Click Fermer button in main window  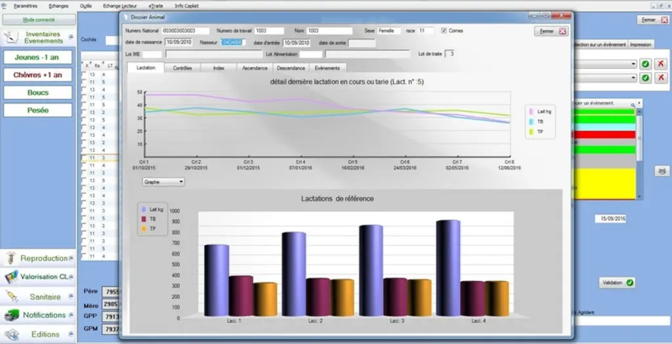[x=653, y=20]
